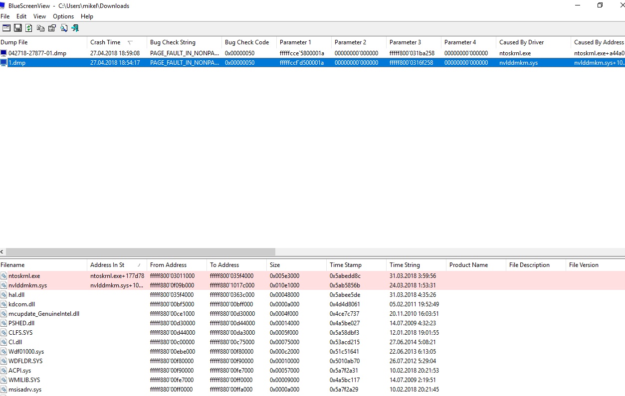Screen dimensions: 625x396
Task: Sort by the Bug Check String column
Action: [173, 42]
